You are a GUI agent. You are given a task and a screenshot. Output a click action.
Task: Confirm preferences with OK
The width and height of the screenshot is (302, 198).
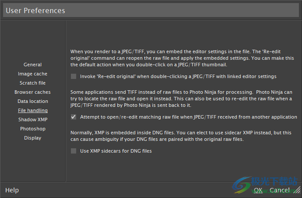(258, 190)
